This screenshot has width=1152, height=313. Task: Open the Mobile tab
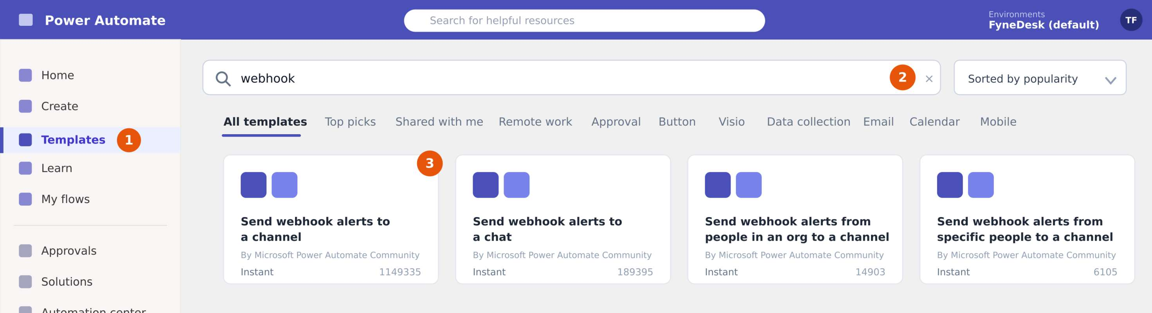click(x=998, y=122)
